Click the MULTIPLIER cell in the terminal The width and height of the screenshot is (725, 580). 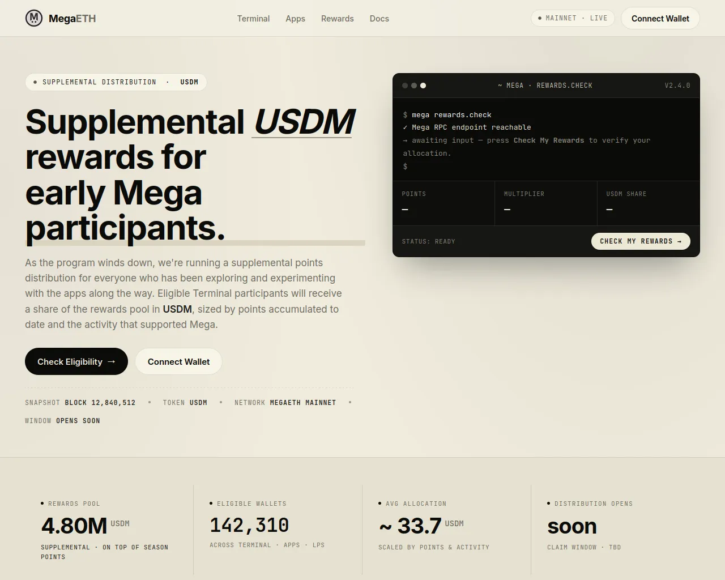(546, 203)
